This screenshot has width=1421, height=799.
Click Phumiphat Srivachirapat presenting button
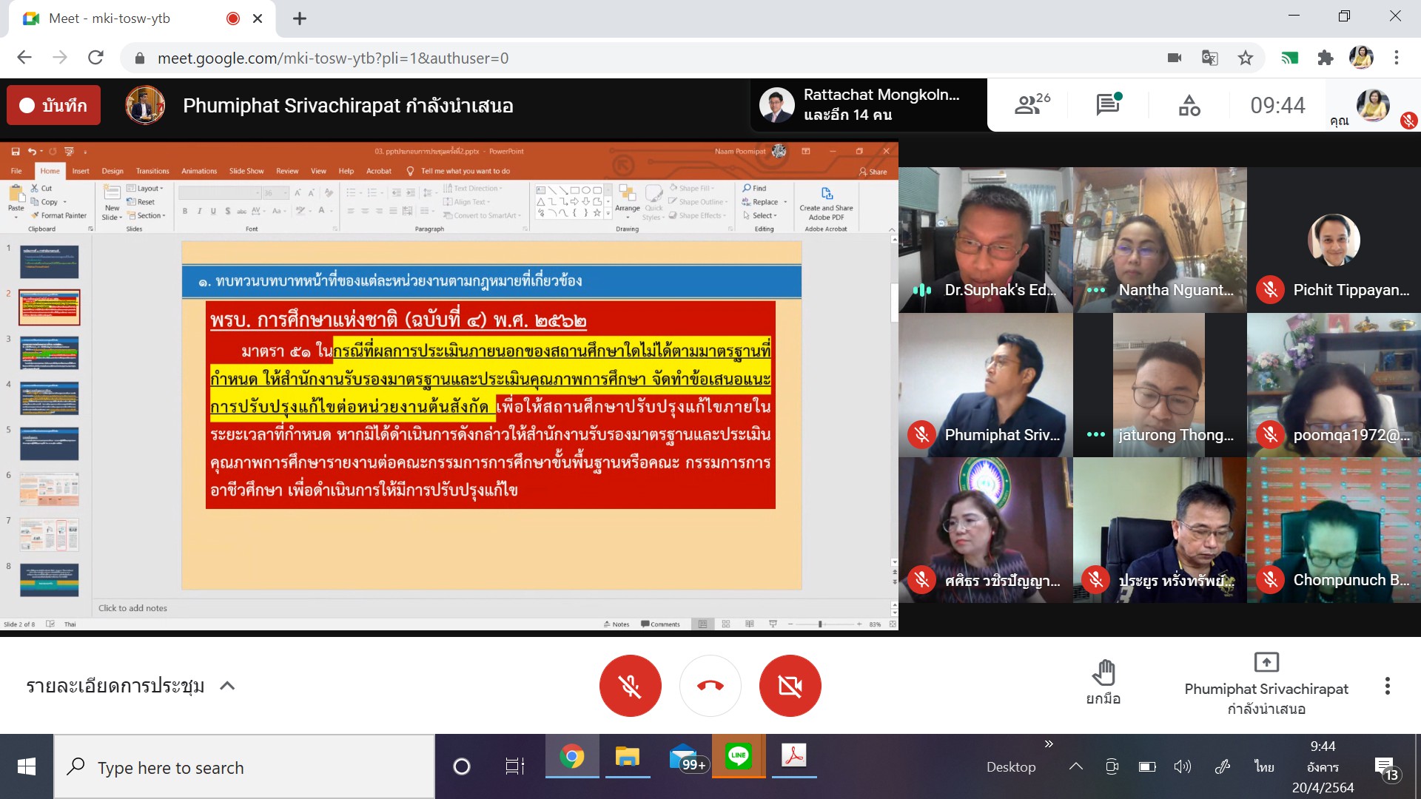[1266, 684]
